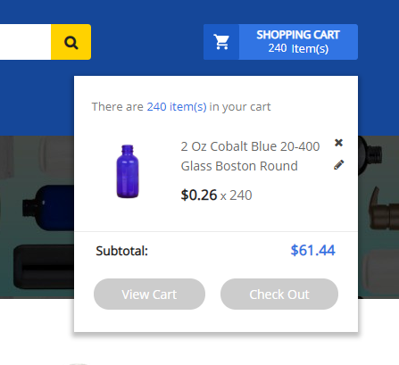Click the 240 item(s) link in cart message
Image resolution: width=399 pixels, height=365 pixels.
pos(177,107)
